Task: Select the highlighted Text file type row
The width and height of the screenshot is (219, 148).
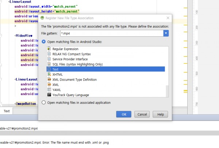Action: tap(106, 69)
